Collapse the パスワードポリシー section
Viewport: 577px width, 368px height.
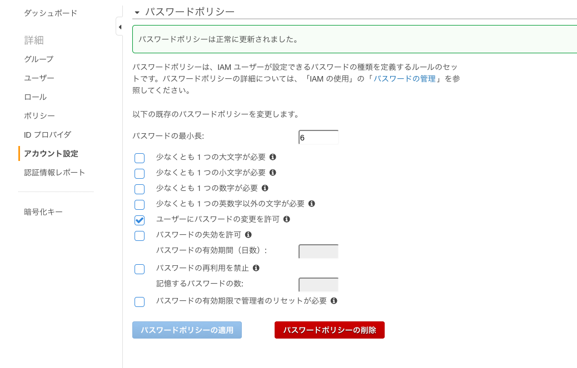point(136,11)
